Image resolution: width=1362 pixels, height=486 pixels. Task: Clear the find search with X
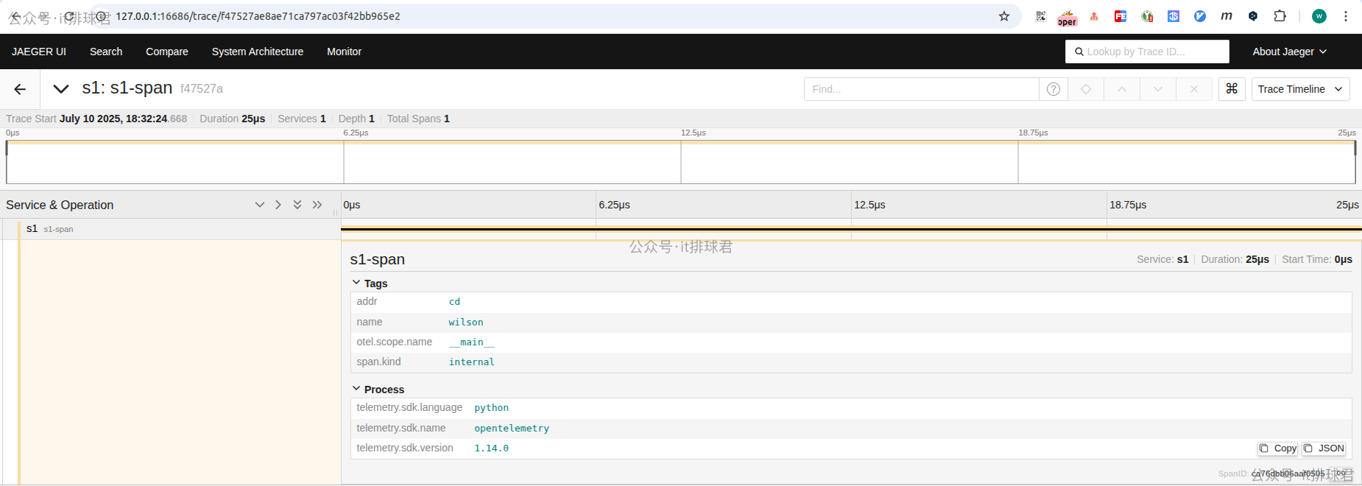coord(1194,89)
